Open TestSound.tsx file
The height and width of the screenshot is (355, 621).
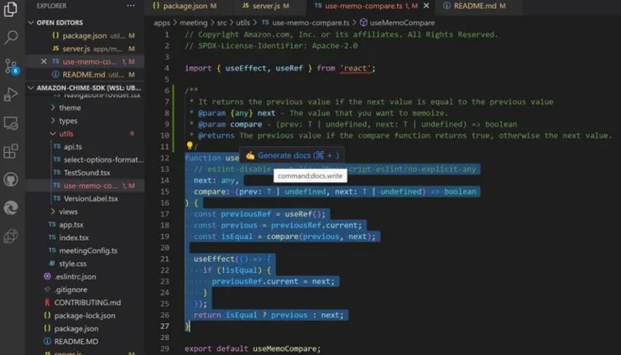[x=86, y=173]
